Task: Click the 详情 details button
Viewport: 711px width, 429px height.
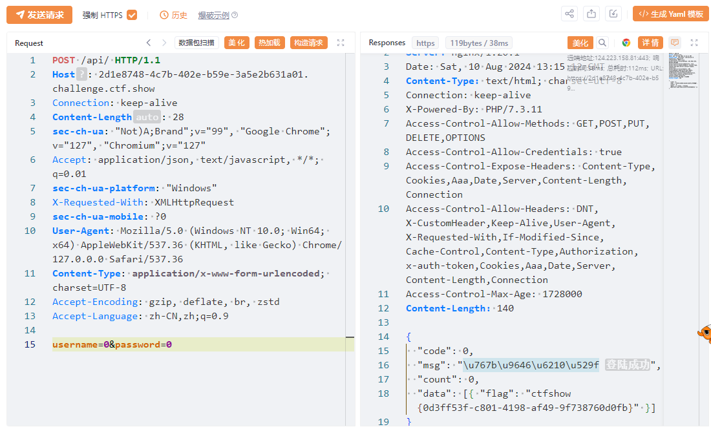Action: [x=650, y=43]
